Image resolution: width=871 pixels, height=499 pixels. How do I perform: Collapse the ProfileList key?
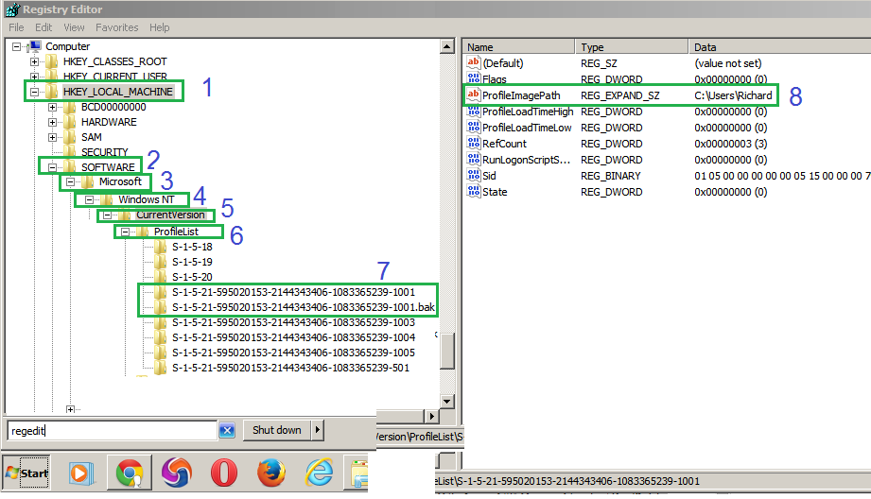(125, 232)
